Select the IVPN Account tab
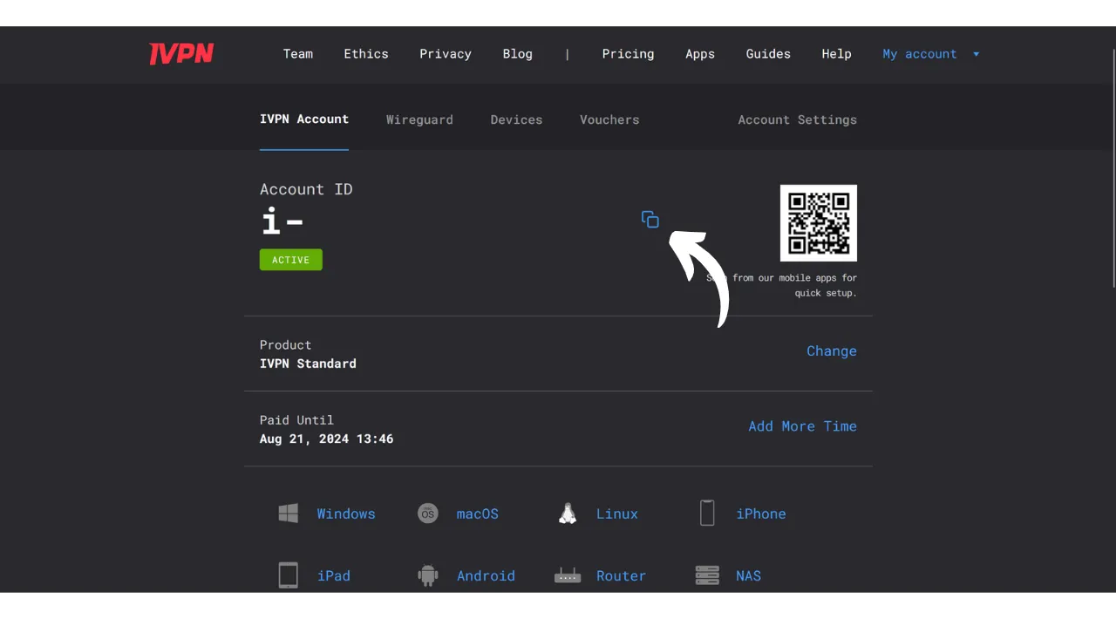Viewport: 1116px width, 619px height. pyautogui.click(x=304, y=119)
